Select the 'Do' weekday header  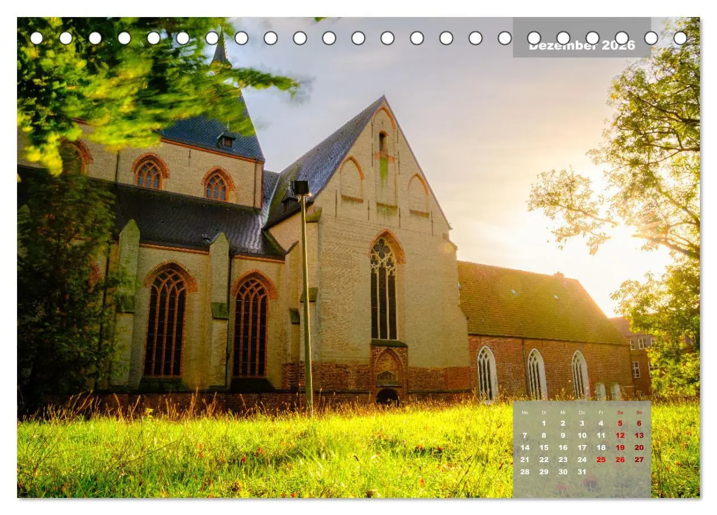[x=582, y=413]
